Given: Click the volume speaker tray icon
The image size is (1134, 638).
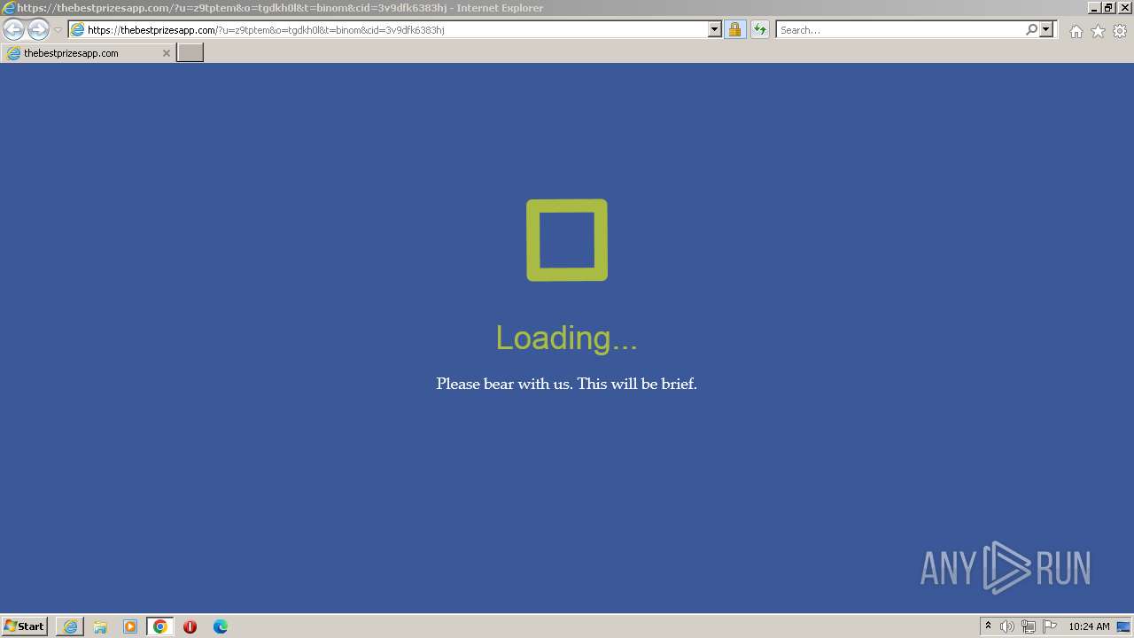Looking at the screenshot, I should (x=1007, y=626).
